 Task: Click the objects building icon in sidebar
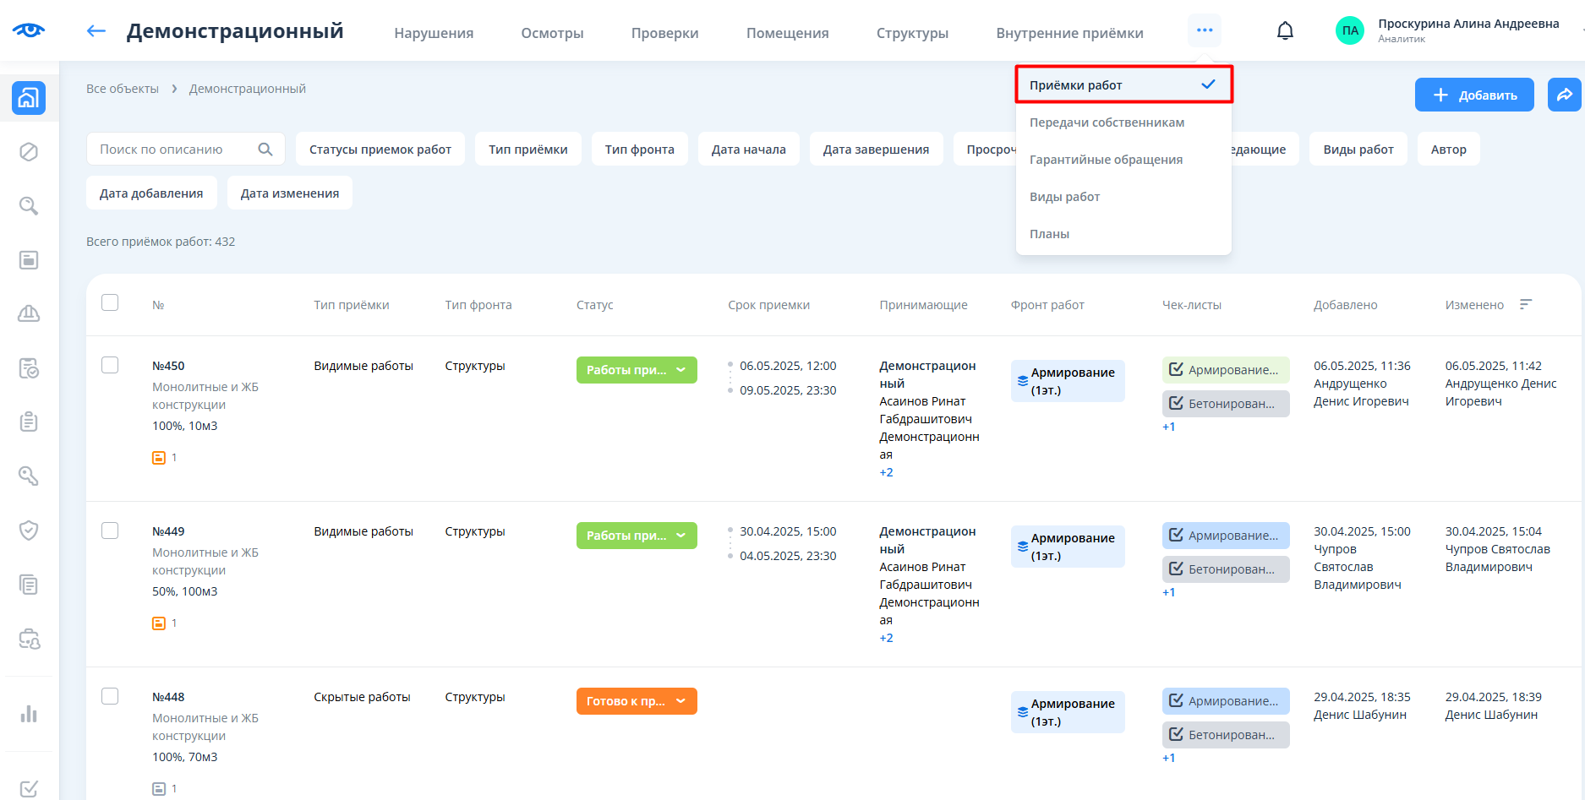[x=29, y=98]
